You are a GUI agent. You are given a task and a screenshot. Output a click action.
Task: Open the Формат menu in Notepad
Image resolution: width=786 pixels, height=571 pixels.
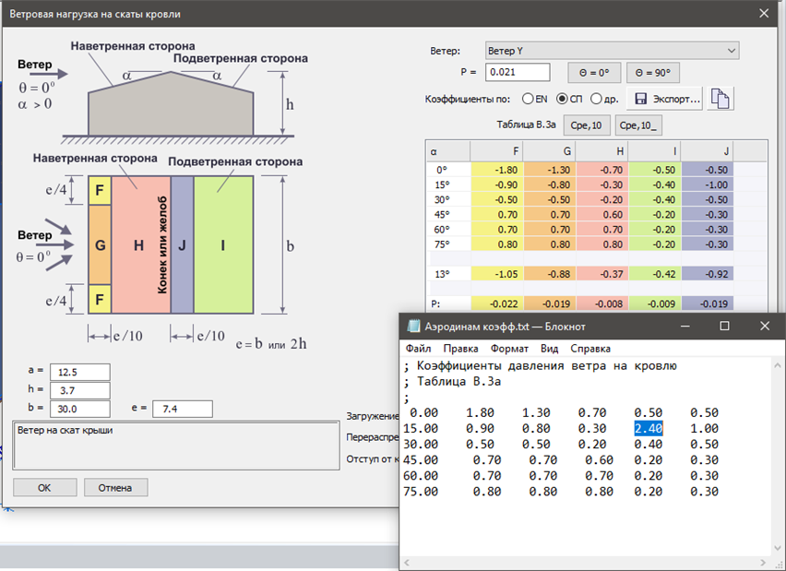(509, 349)
